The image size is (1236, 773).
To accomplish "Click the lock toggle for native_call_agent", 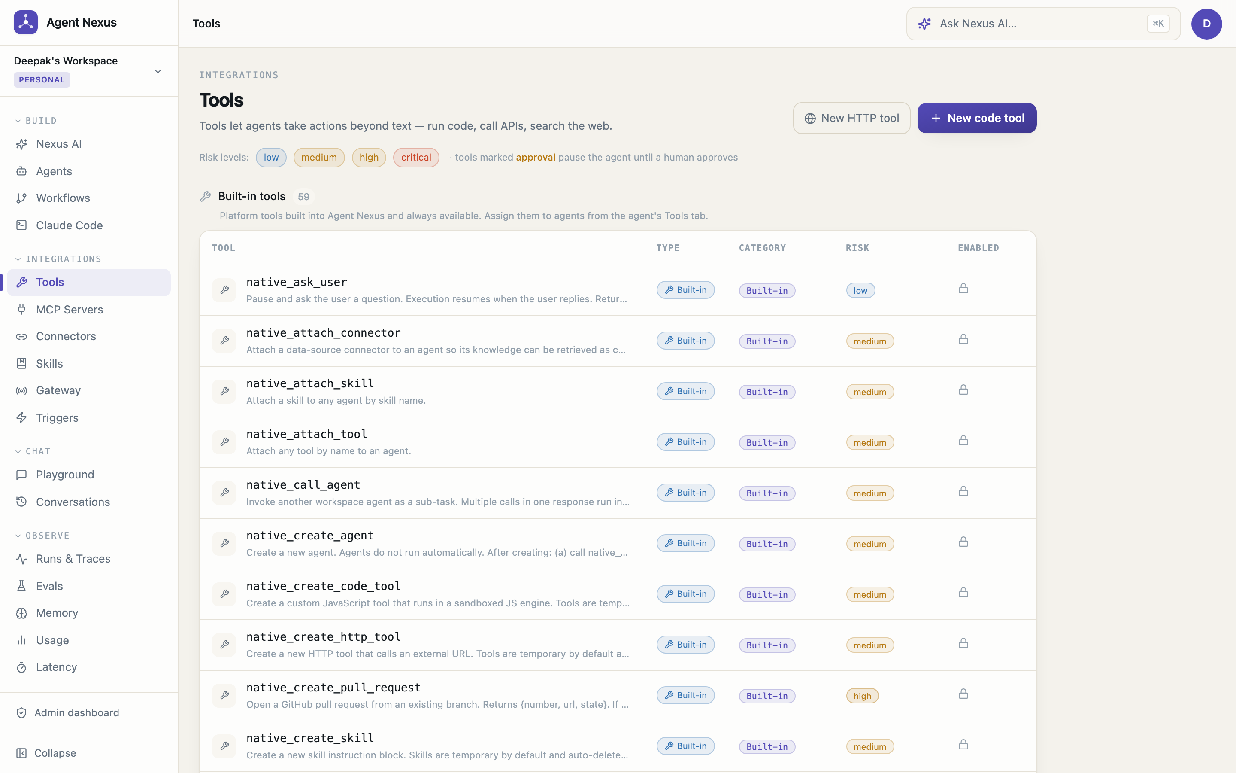I will (963, 491).
